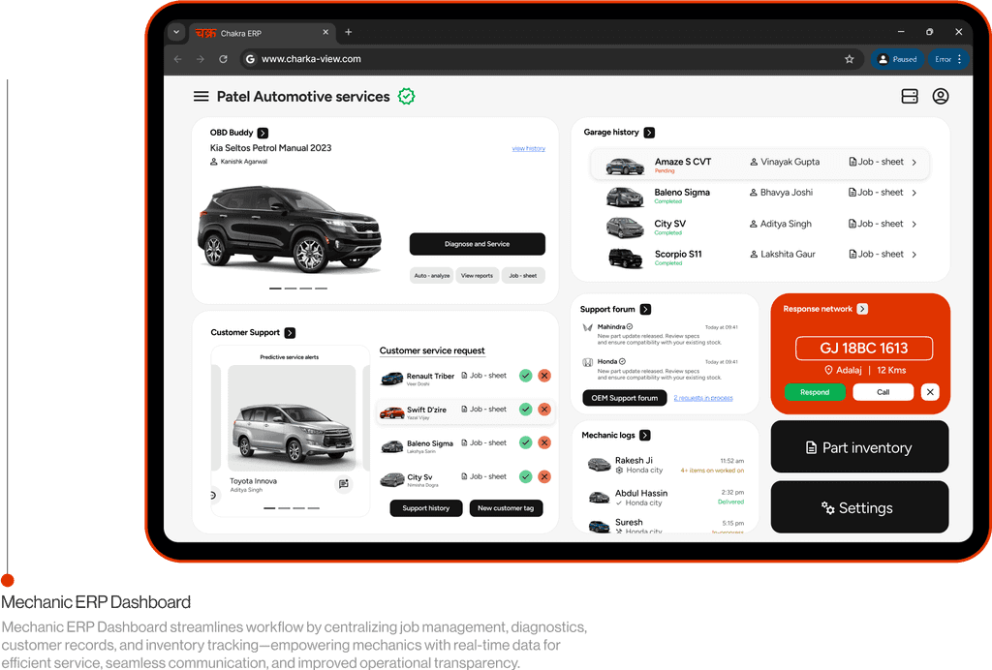Open the Mechanic logs arrow icon
The image size is (992, 670).
pos(644,435)
